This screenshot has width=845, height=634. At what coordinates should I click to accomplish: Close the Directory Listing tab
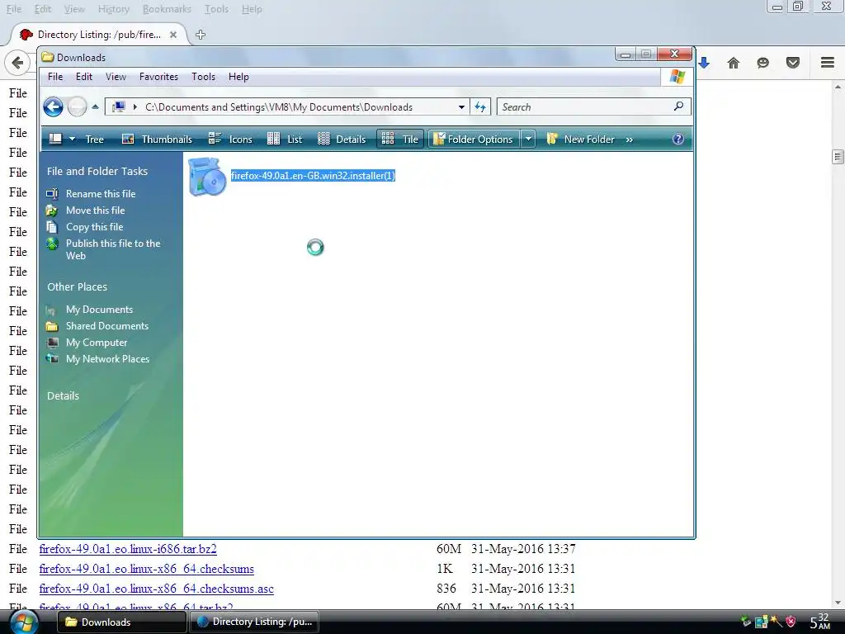pos(173,35)
